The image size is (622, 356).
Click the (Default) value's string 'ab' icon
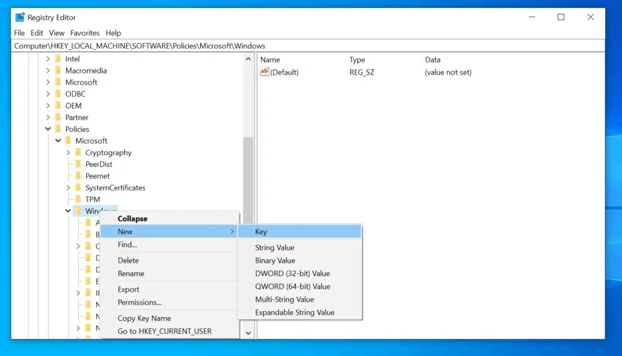(265, 72)
